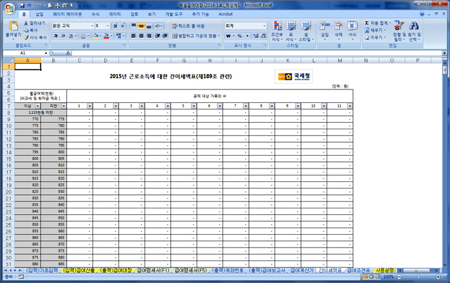
Task: Switch to 사용설명 sheet tab
Action: [x=385, y=270]
